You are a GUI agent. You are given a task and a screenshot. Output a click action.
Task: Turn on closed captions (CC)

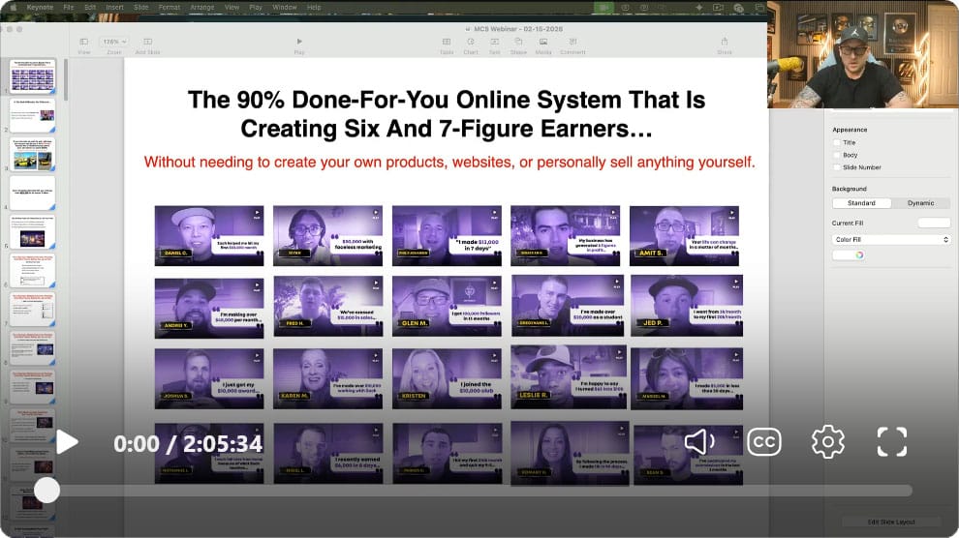764,441
